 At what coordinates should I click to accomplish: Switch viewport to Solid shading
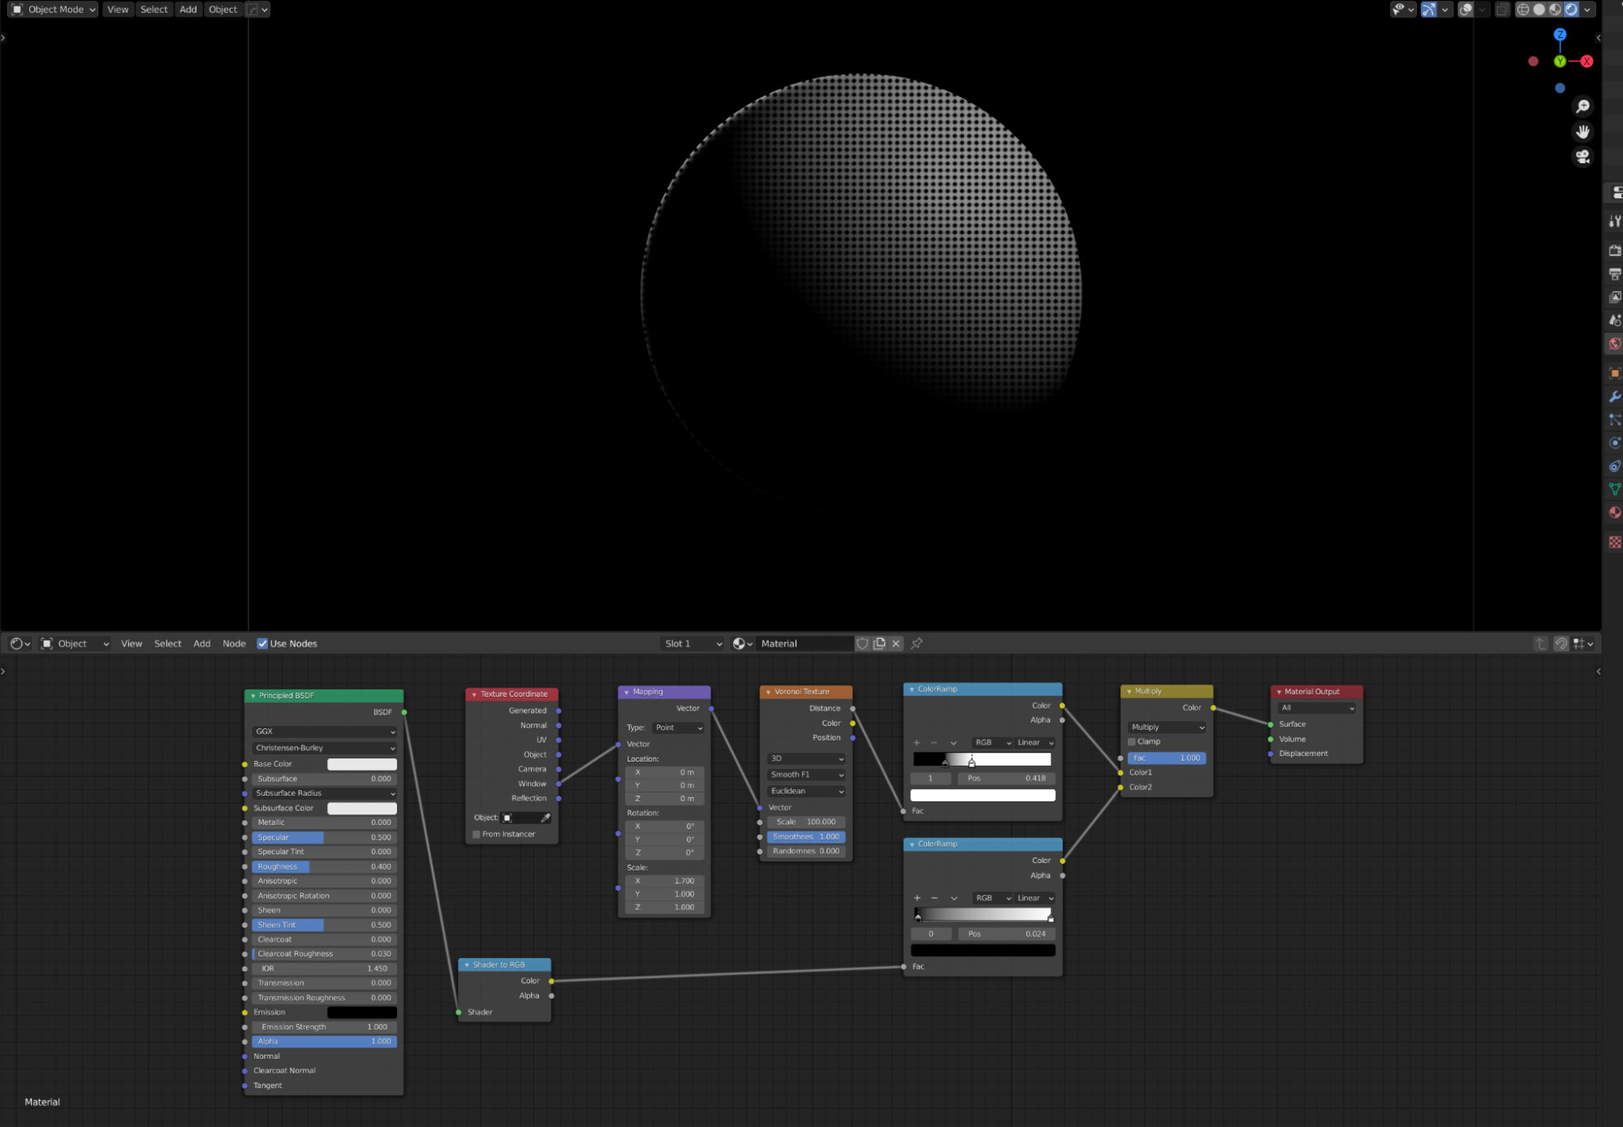click(x=1539, y=9)
